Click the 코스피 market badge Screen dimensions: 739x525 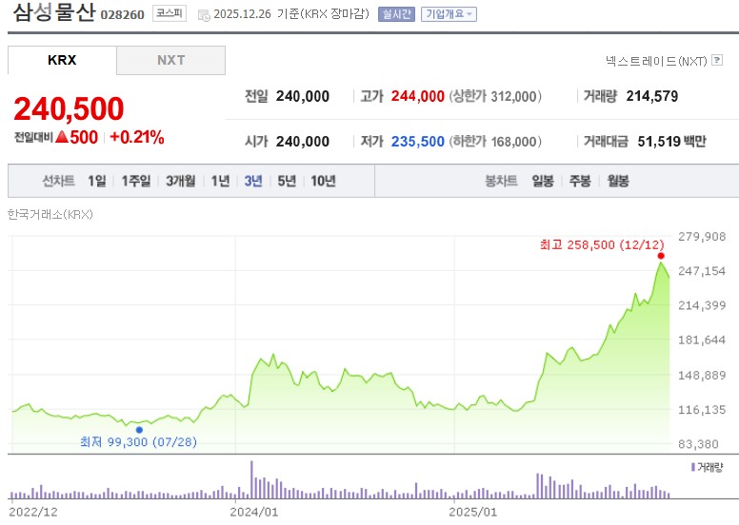(x=170, y=13)
